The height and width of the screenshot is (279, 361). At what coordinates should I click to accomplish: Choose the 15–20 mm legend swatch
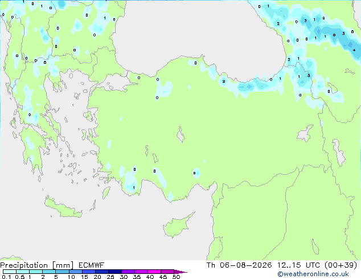pos(89,272)
